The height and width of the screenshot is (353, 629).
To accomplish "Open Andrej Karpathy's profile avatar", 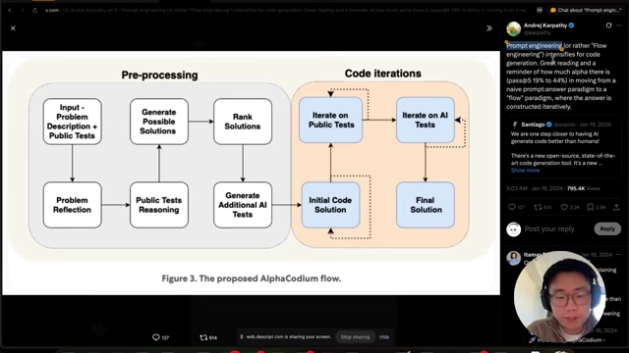I will tap(513, 29).
